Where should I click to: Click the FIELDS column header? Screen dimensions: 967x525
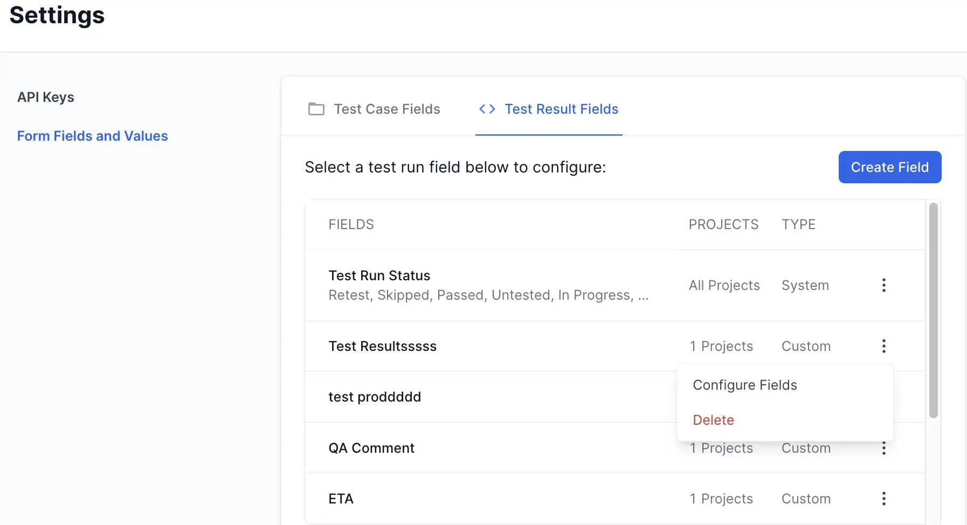[x=351, y=224]
